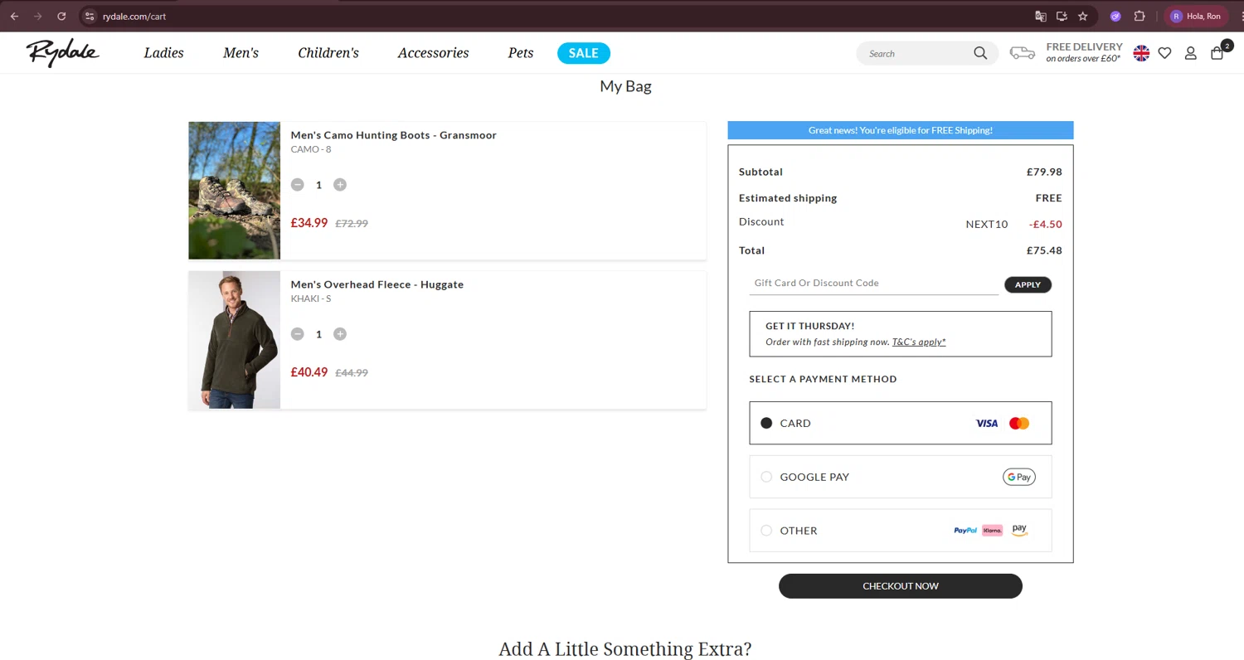Open the camo boots product thumbnail
1244x660 pixels.
click(235, 191)
